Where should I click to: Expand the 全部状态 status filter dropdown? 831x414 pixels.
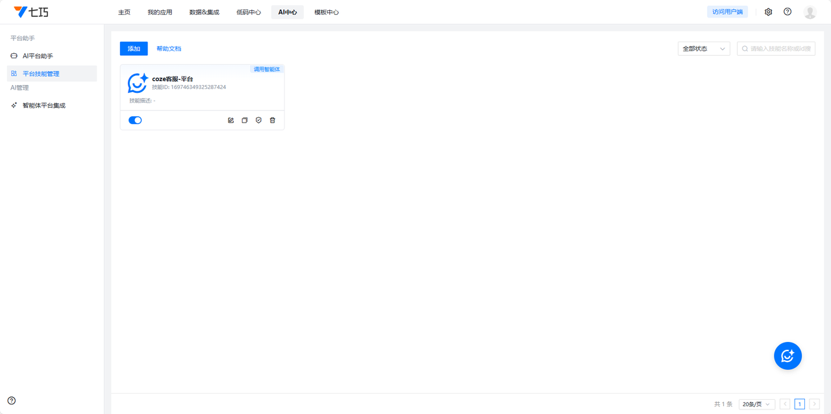click(704, 49)
